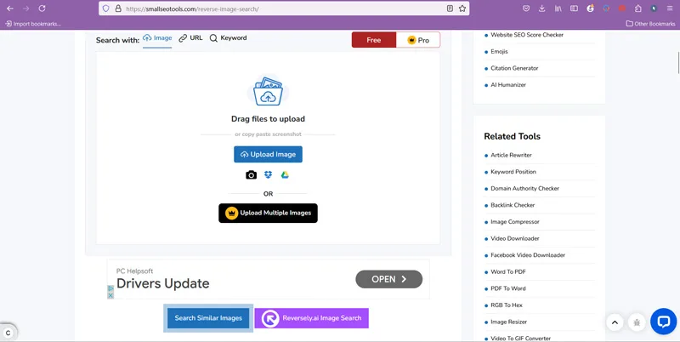Close the ad with the X icon
Image resolution: width=680 pixels, height=342 pixels.
(x=110, y=295)
